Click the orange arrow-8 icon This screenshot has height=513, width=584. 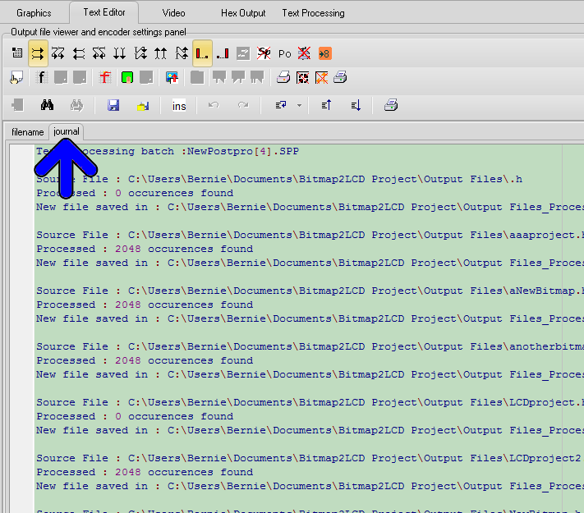324,53
